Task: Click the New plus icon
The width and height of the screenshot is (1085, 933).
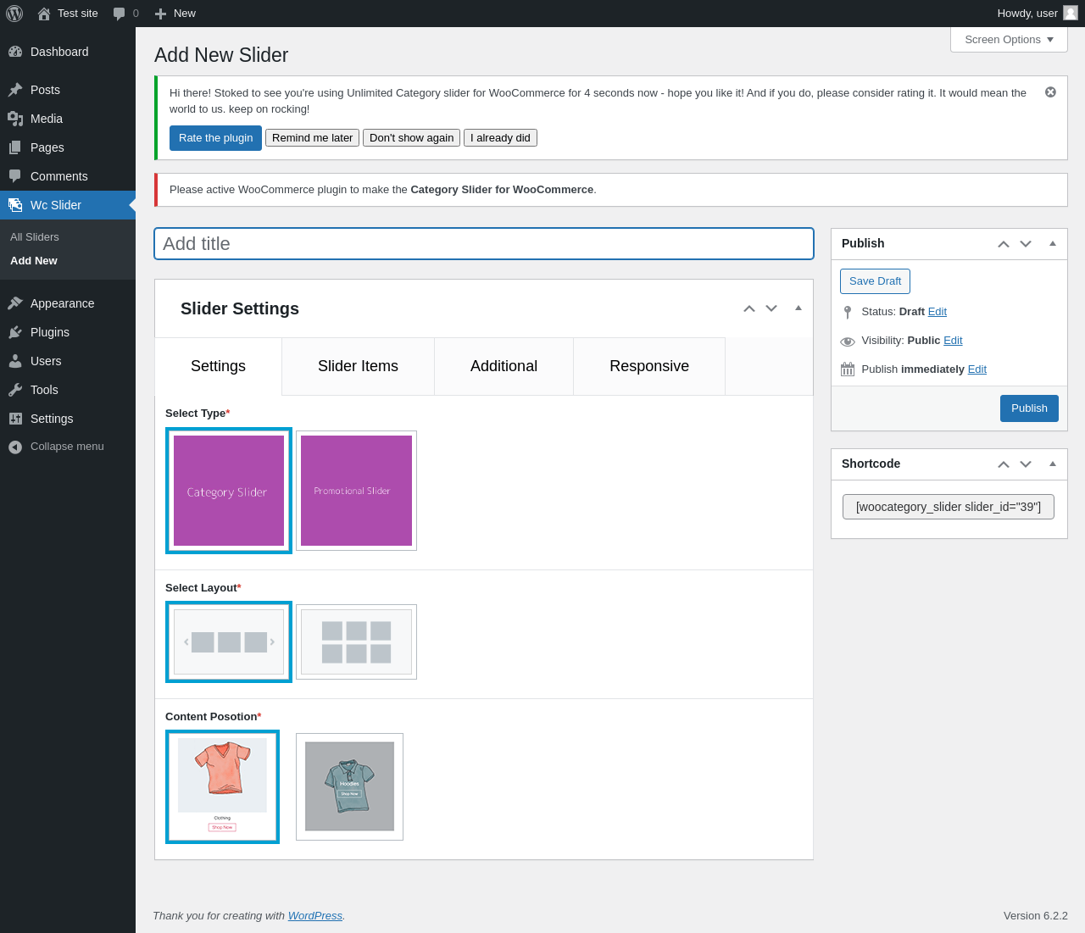Action: 160,14
